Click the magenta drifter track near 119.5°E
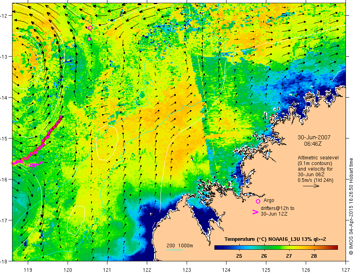 click(43, 143)
